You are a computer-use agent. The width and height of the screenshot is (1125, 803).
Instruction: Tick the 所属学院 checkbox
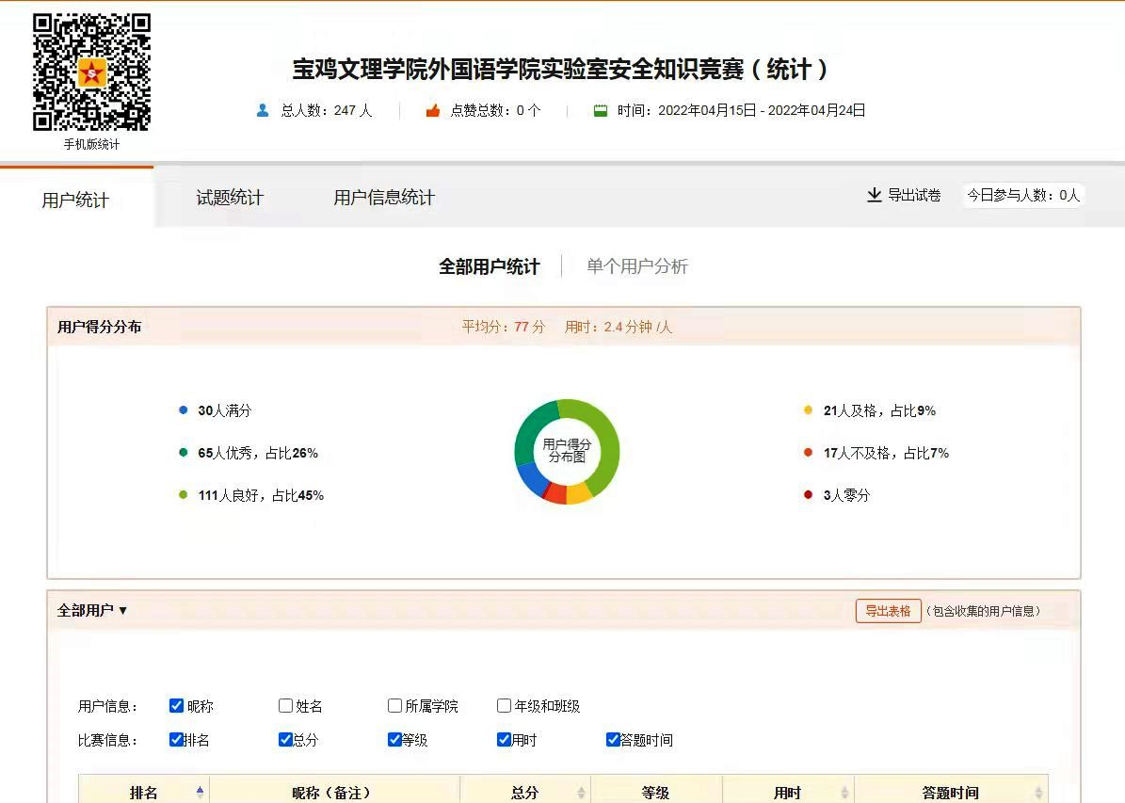click(395, 706)
